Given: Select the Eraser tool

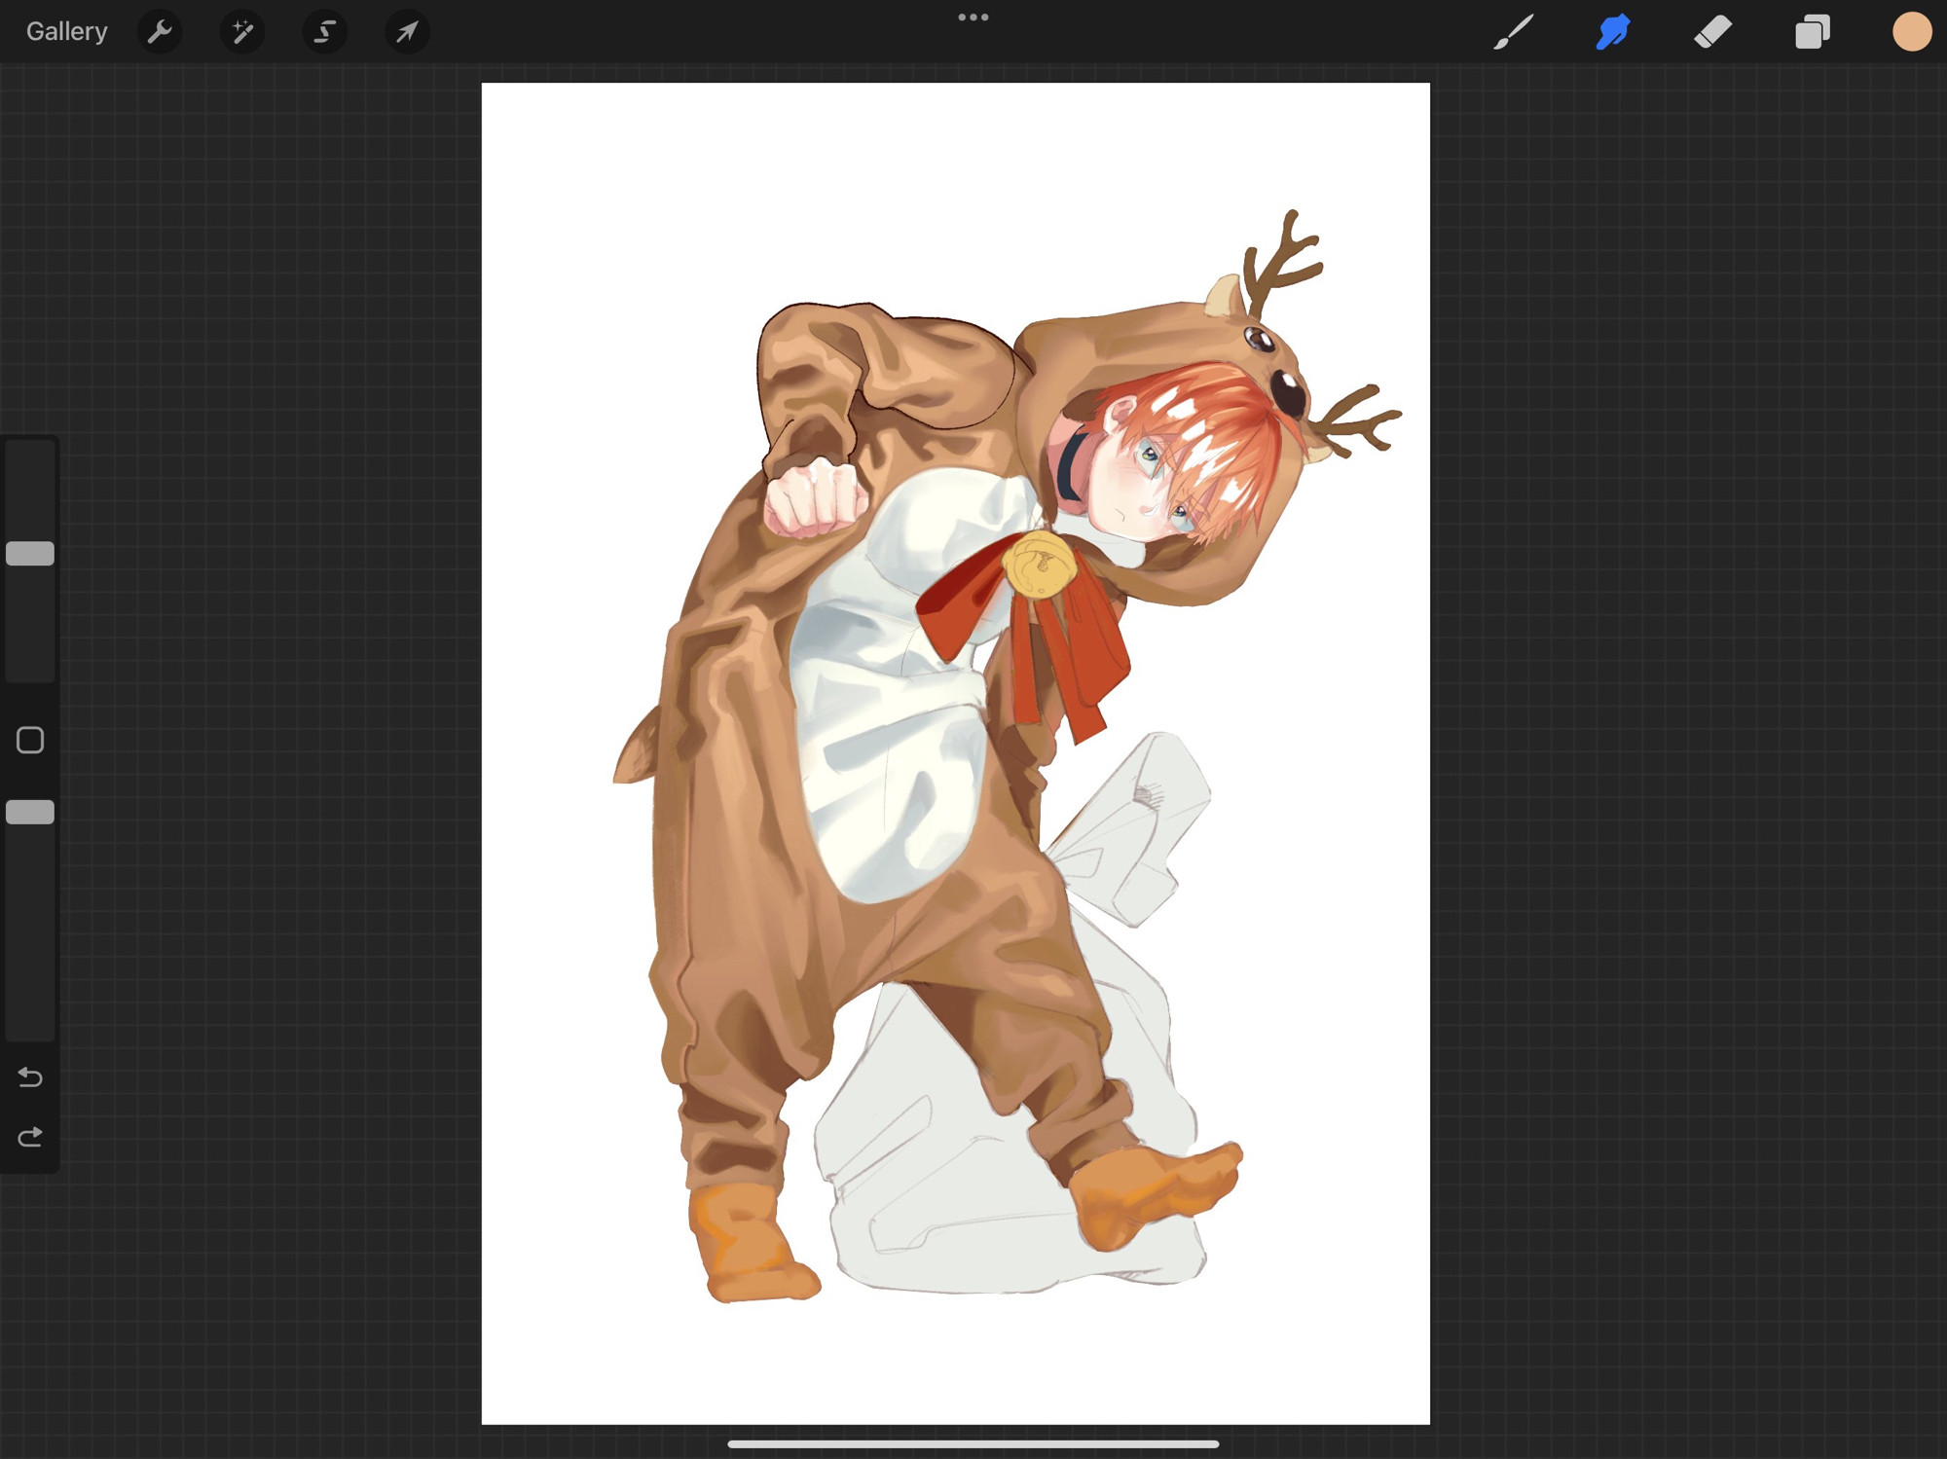Looking at the screenshot, I should [x=1712, y=31].
